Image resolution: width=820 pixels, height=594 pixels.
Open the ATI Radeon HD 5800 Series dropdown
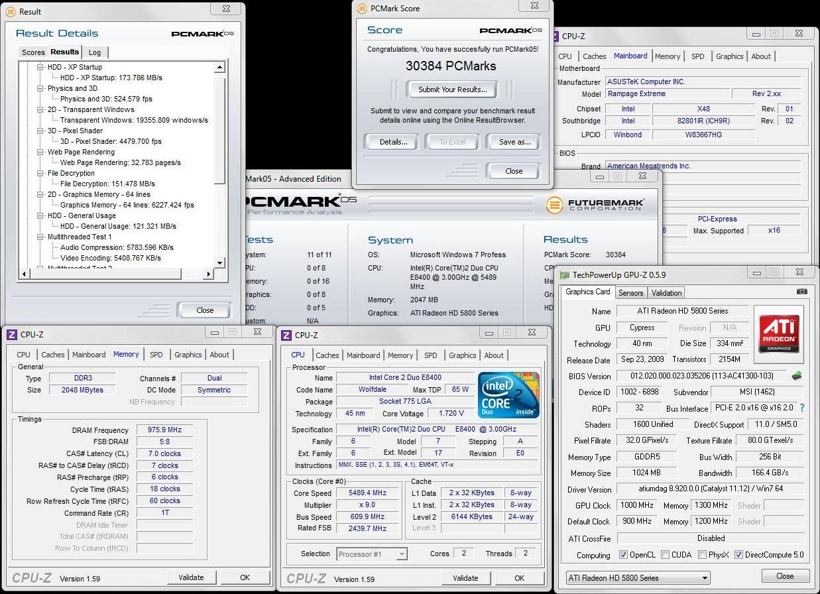pyautogui.click(x=637, y=578)
